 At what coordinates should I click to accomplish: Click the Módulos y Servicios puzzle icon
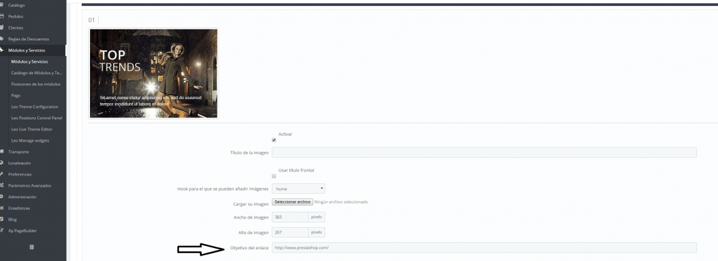coord(2,50)
